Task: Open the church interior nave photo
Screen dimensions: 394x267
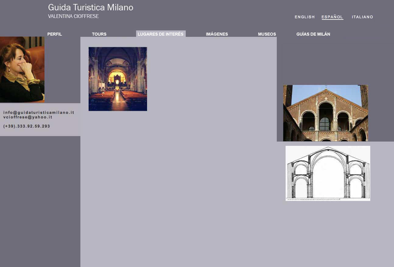Action: coord(118,79)
